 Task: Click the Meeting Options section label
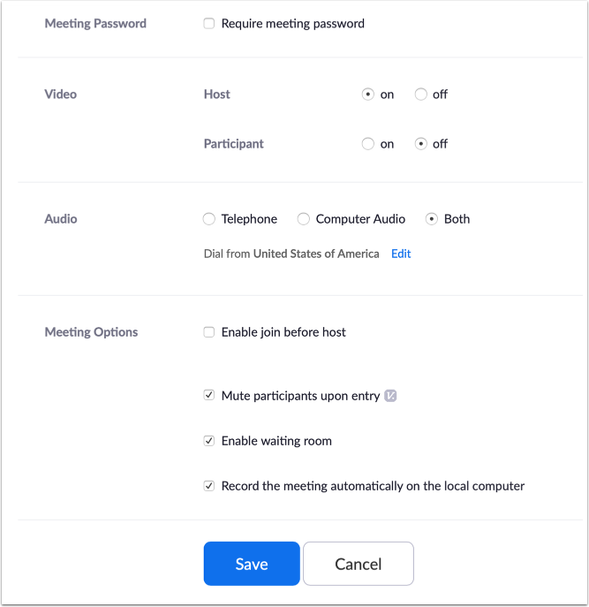click(91, 332)
